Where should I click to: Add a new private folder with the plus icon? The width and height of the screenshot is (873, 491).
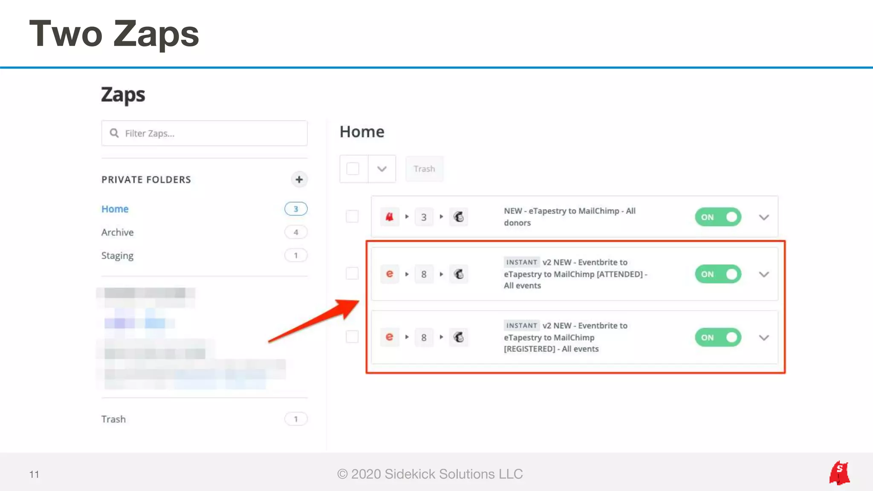tap(299, 179)
